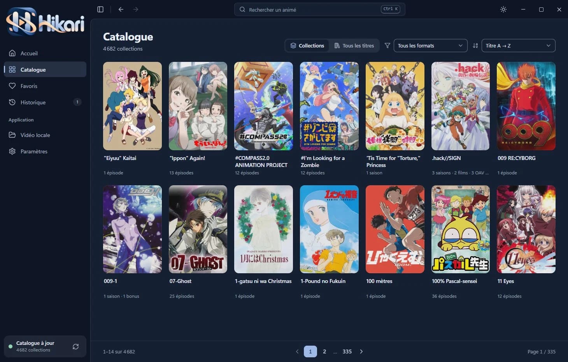Open the 100% Pascal-sensei poster
The image size is (568, 362).
(461, 229)
